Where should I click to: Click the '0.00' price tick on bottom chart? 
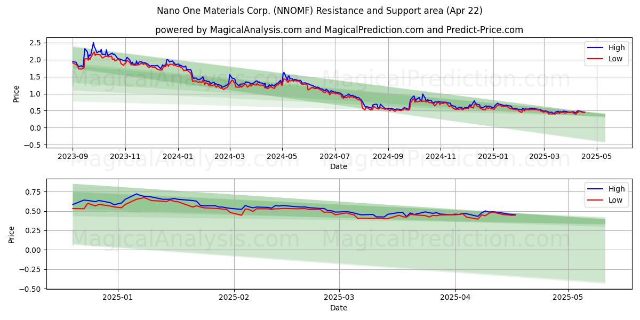34,250
